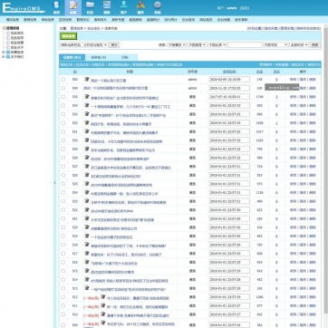328x328 pixels.
Task: Tick the checkbox for article ID 531
Action: 63,131
